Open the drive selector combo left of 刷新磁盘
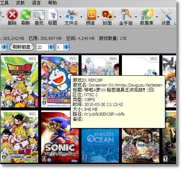The width and height of the screenshot is (181, 169). click(x=4, y=47)
